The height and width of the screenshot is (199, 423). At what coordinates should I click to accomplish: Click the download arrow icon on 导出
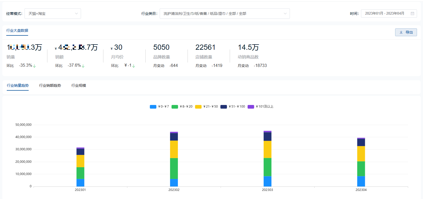click(x=401, y=32)
